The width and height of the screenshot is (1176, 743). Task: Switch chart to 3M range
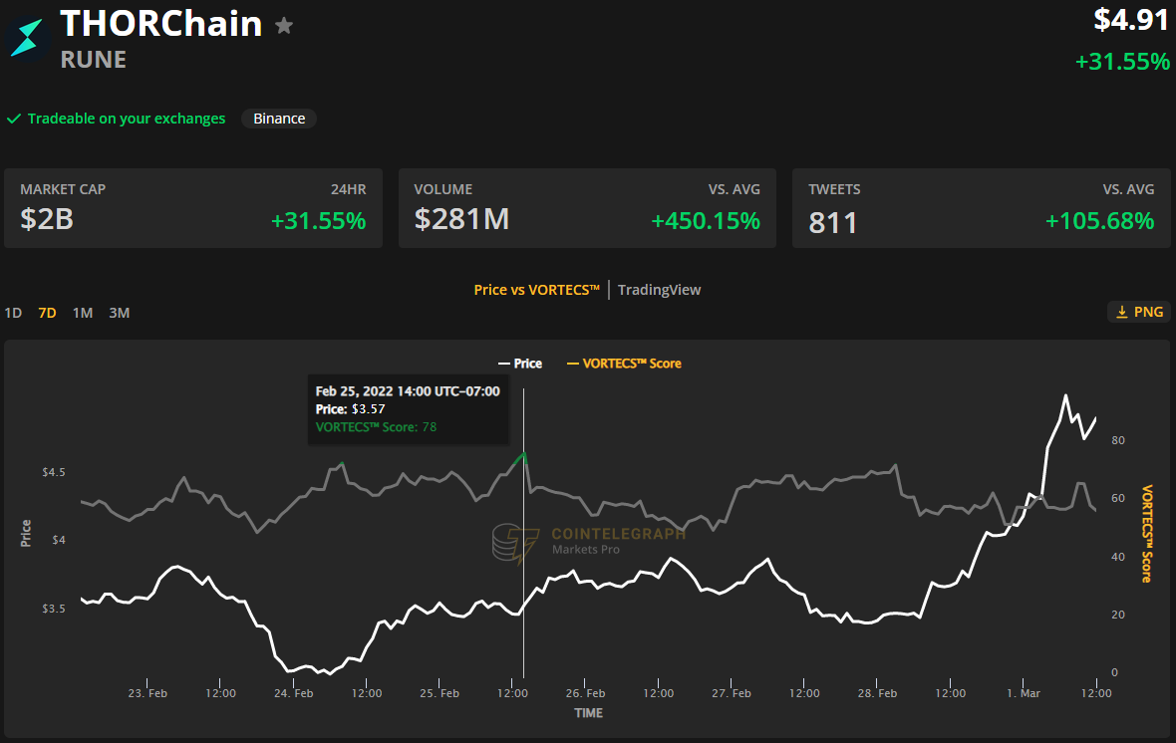click(x=120, y=313)
